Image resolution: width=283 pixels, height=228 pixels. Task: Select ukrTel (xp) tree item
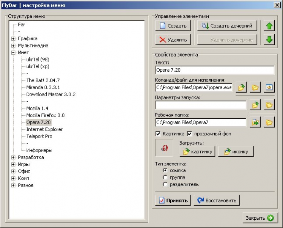point(38,66)
